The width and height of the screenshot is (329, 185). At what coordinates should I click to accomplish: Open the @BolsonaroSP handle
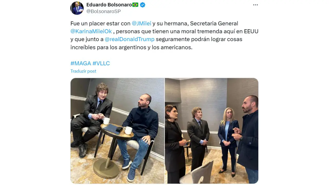pos(103,11)
